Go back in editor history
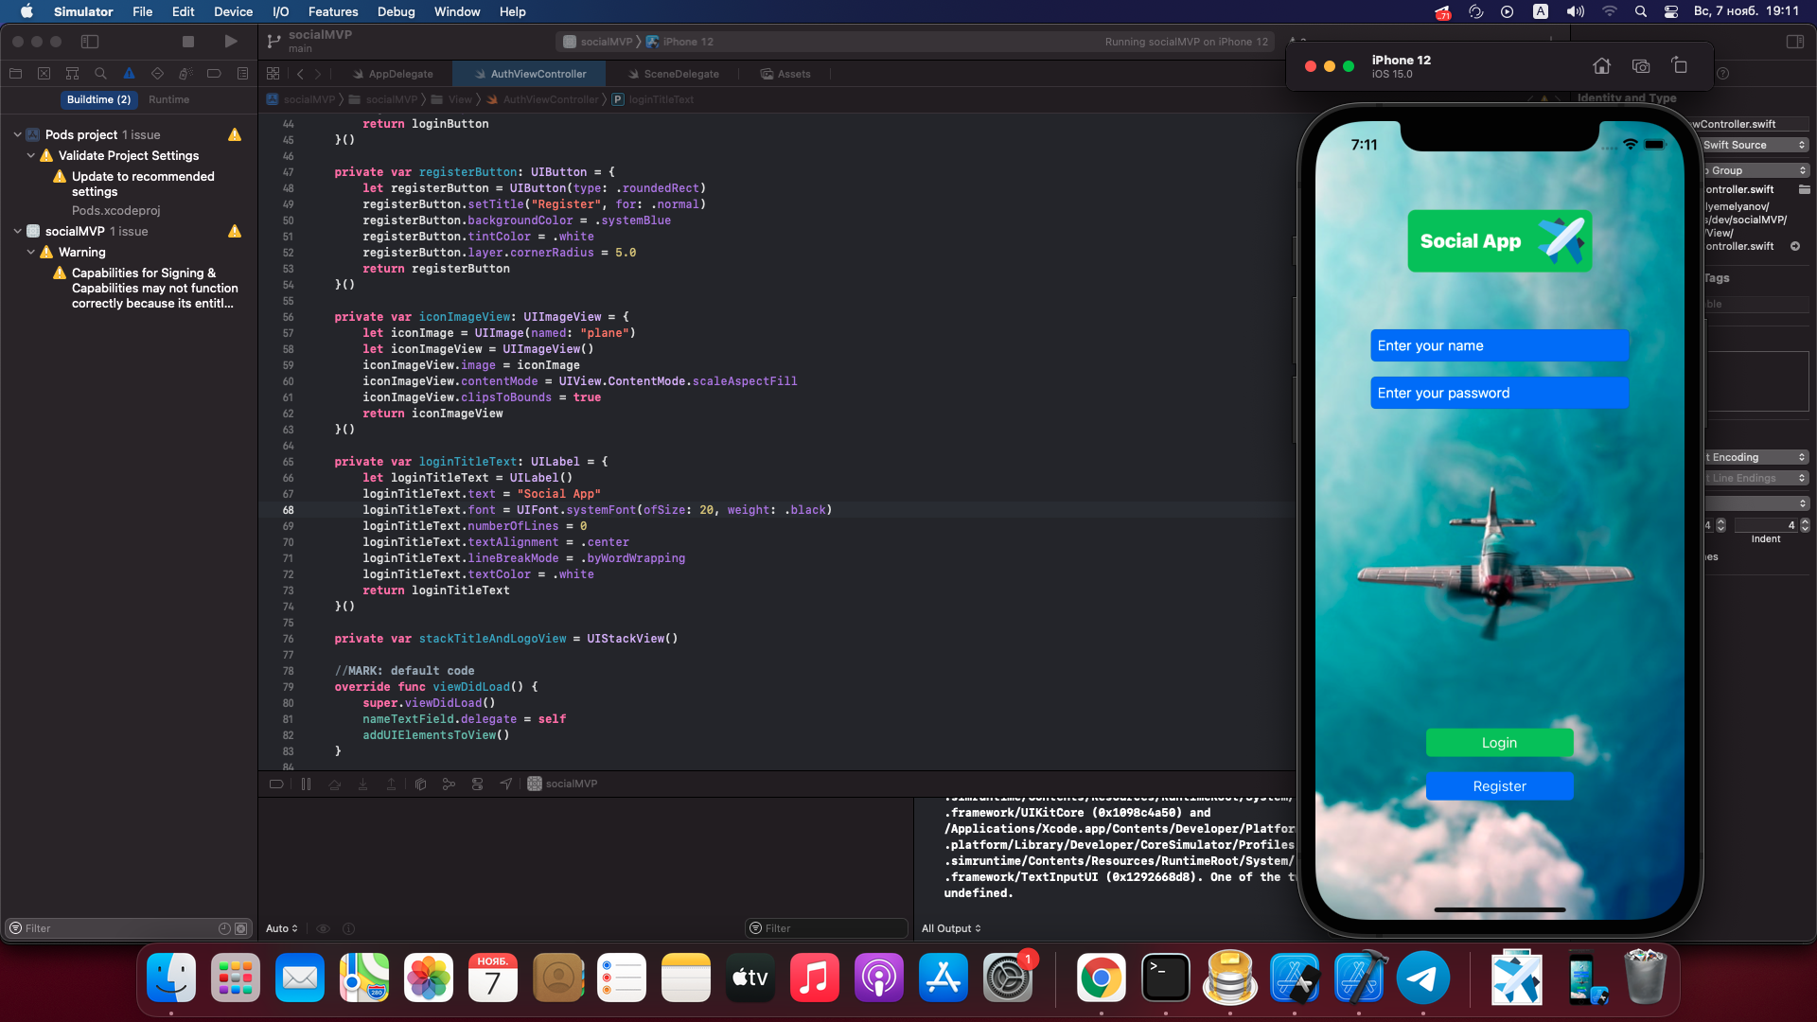The width and height of the screenshot is (1817, 1022). tap(300, 74)
